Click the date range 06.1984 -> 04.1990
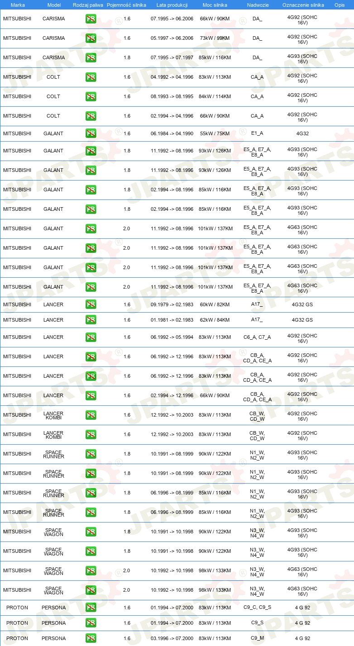Screen dimensions: 354x646 (172, 133)
